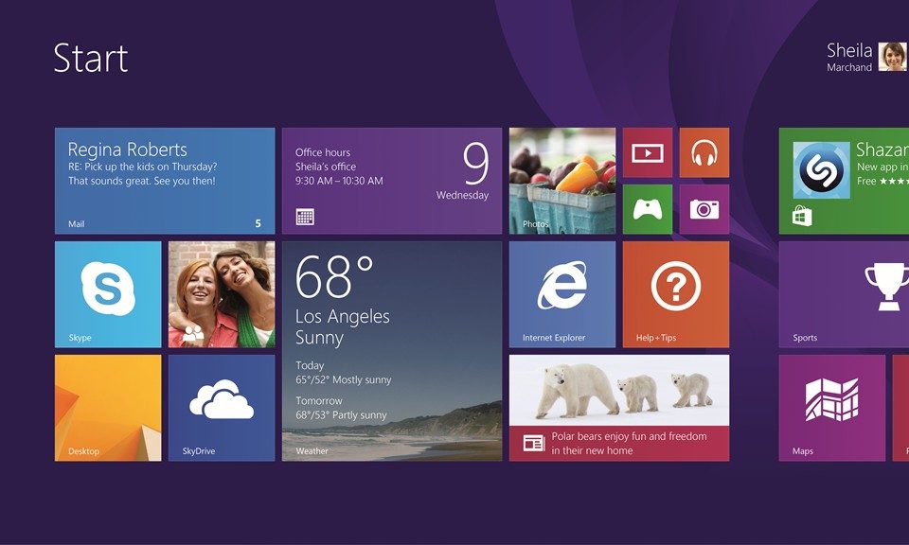The width and height of the screenshot is (909, 545).
Task: Open the Desktop tile
Action: [x=108, y=408]
